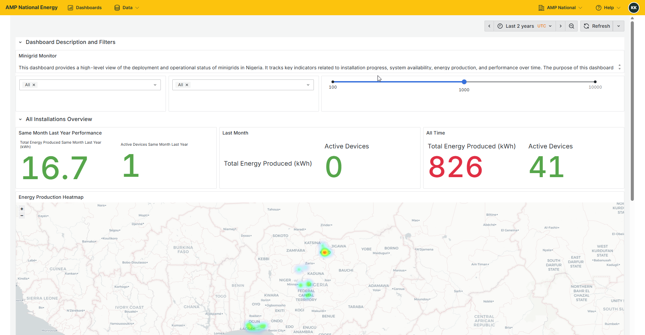
Task: Open the second filter dropdown arrow
Action: (x=308, y=85)
